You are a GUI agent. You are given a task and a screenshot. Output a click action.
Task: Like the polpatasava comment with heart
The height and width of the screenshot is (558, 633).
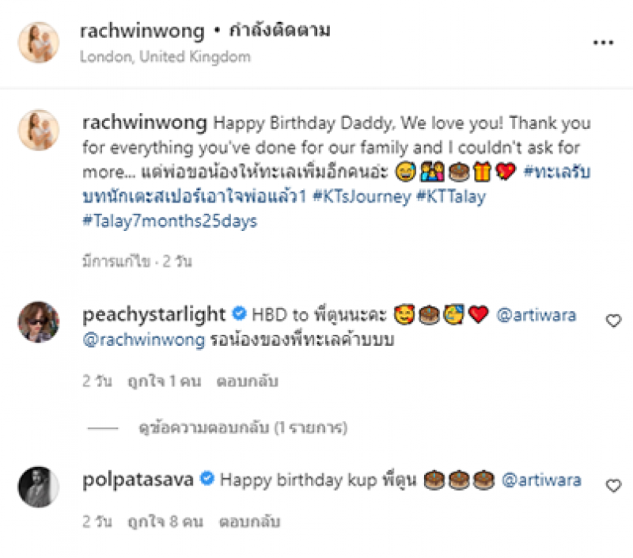coord(613,485)
